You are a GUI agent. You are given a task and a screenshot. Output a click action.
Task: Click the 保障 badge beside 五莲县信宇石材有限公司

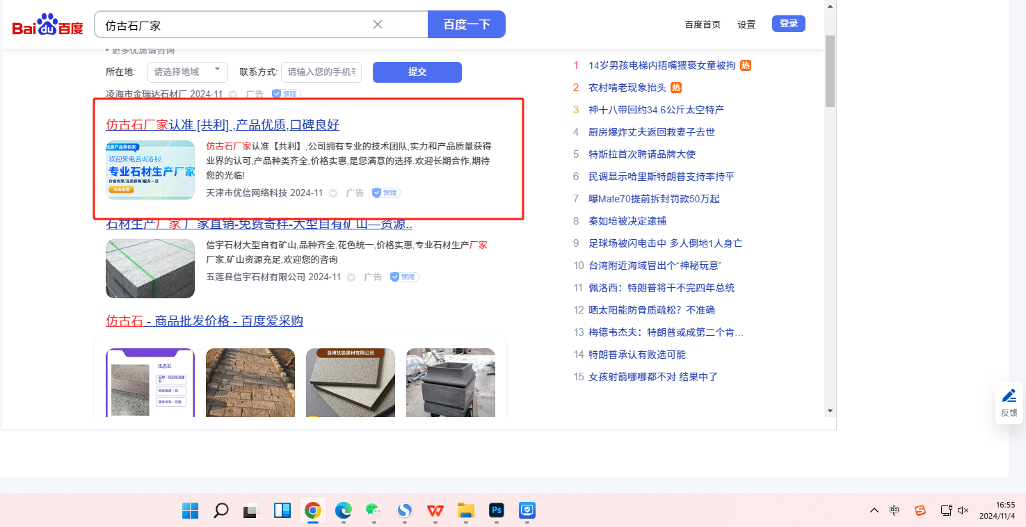[404, 277]
